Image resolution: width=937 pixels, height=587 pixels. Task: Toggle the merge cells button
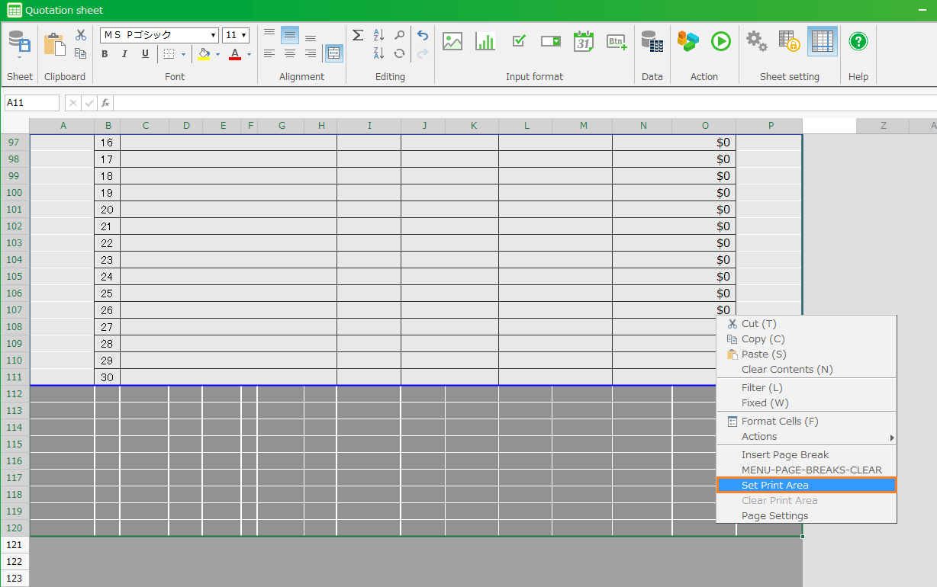click(333, 53)
